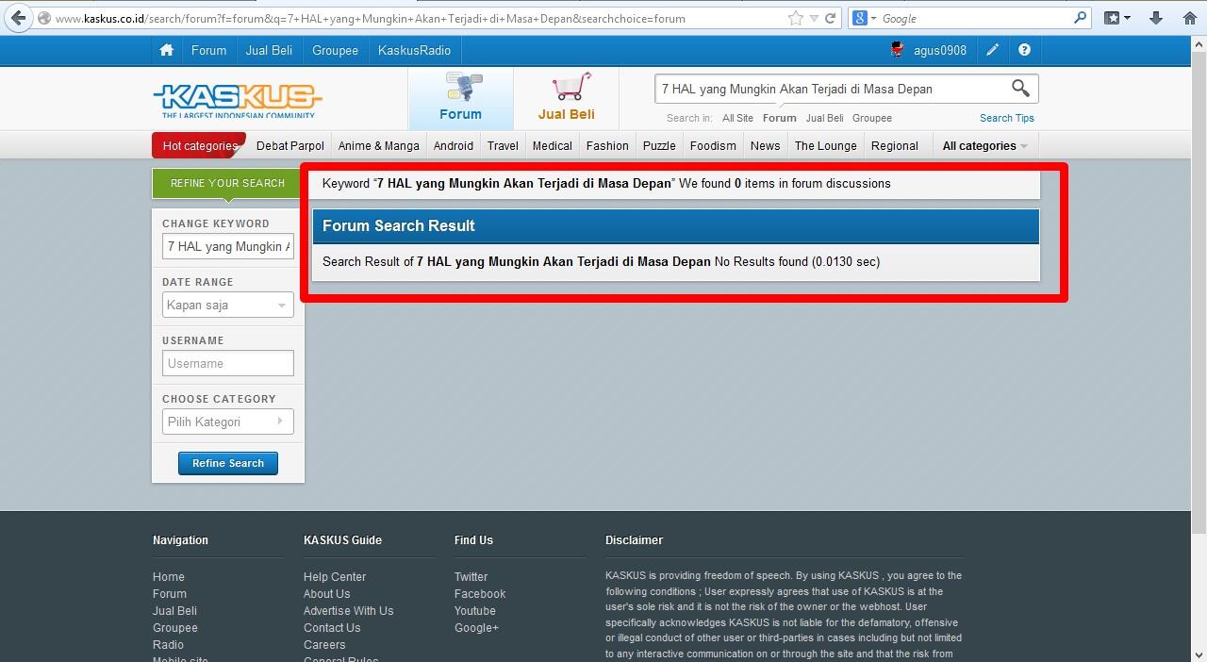This screenshot has height=662, width=1207.
Task: Open Groupee in the top navigation
Action: tap(335, 50)
